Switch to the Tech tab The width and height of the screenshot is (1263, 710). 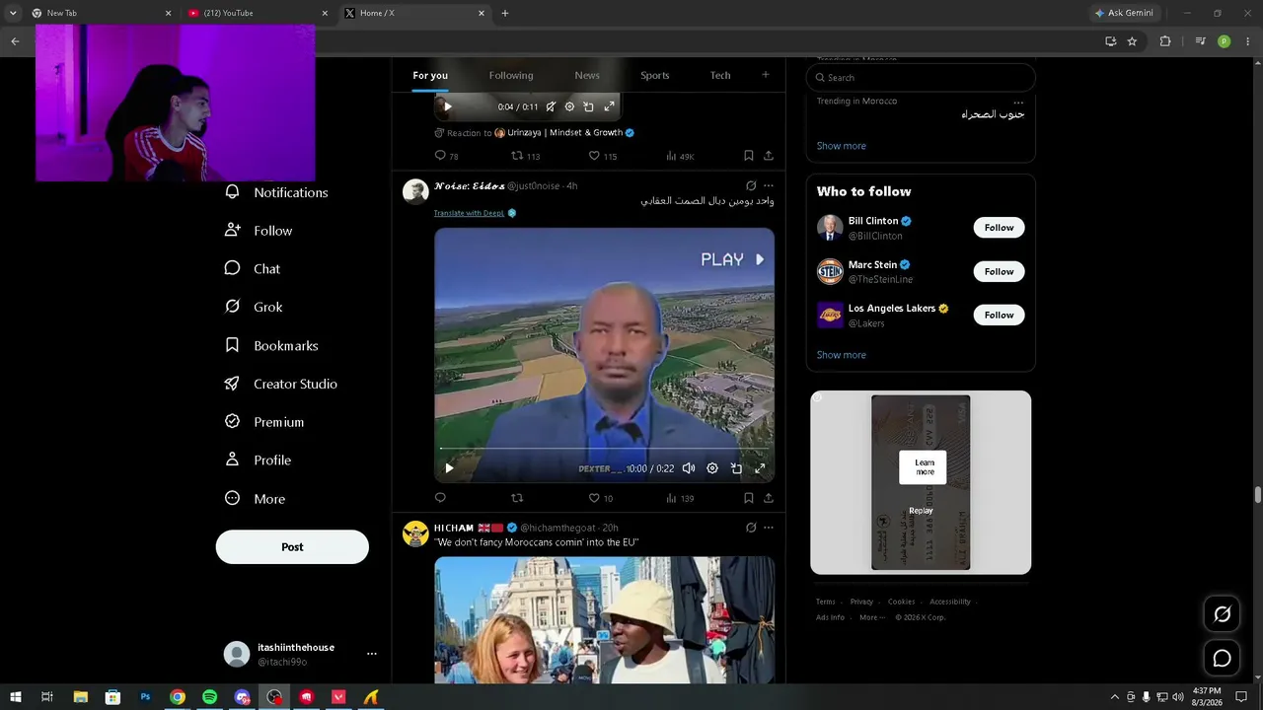720,75
